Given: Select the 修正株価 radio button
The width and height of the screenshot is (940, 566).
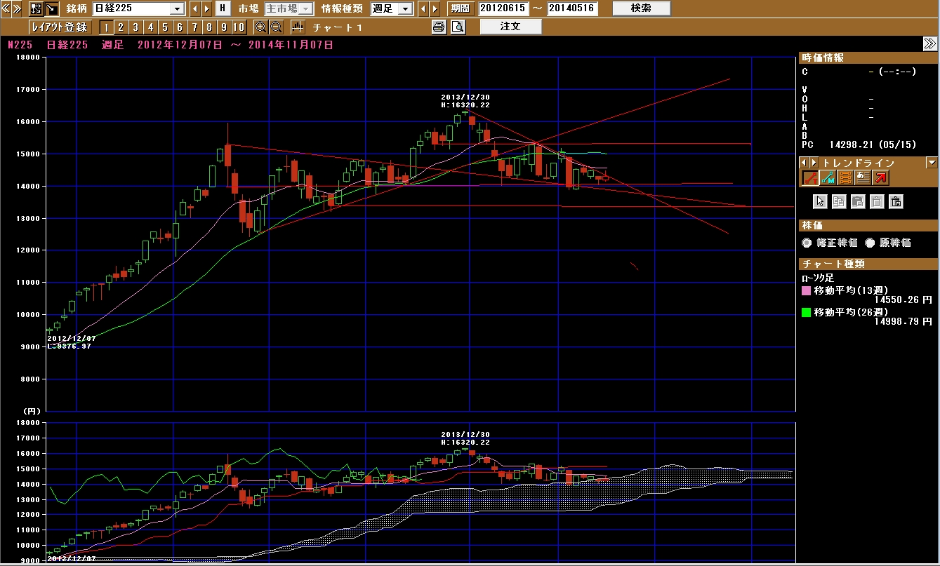Looking at the screenshot, I should 807,243.
